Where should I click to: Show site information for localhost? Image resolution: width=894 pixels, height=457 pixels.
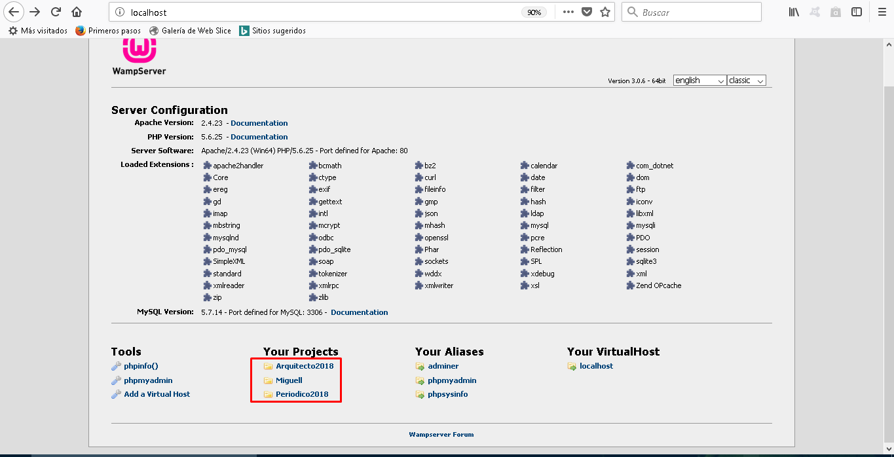click(119, 12)
